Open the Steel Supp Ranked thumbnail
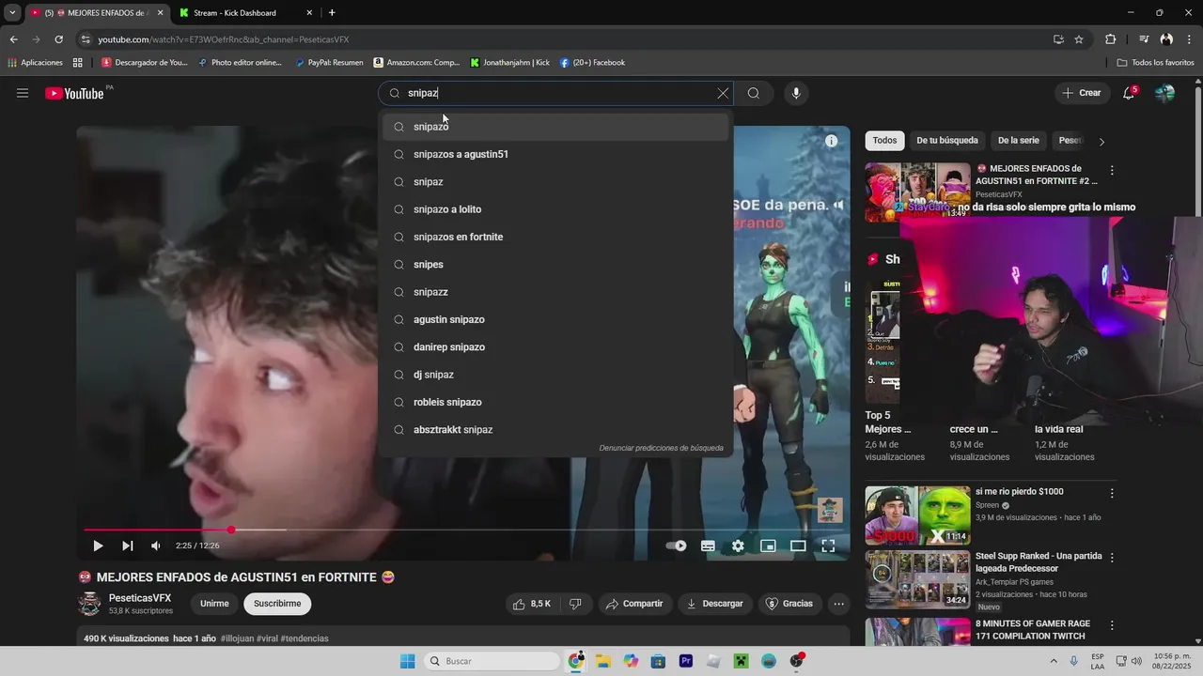 (917, 579)
